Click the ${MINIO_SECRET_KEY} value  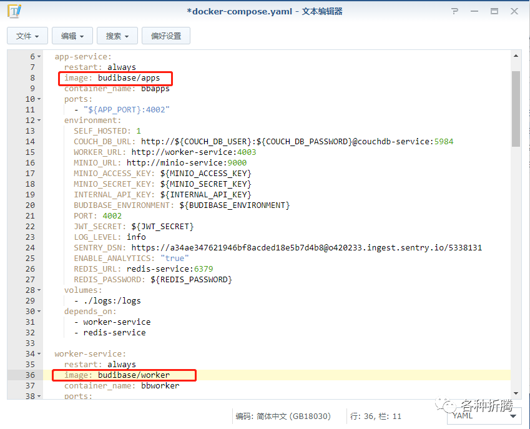click(x=205, y=184)
